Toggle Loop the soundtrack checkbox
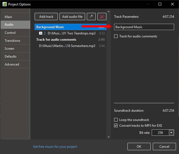The width and height of the screenshot is (179, 154). click(116, 120)
